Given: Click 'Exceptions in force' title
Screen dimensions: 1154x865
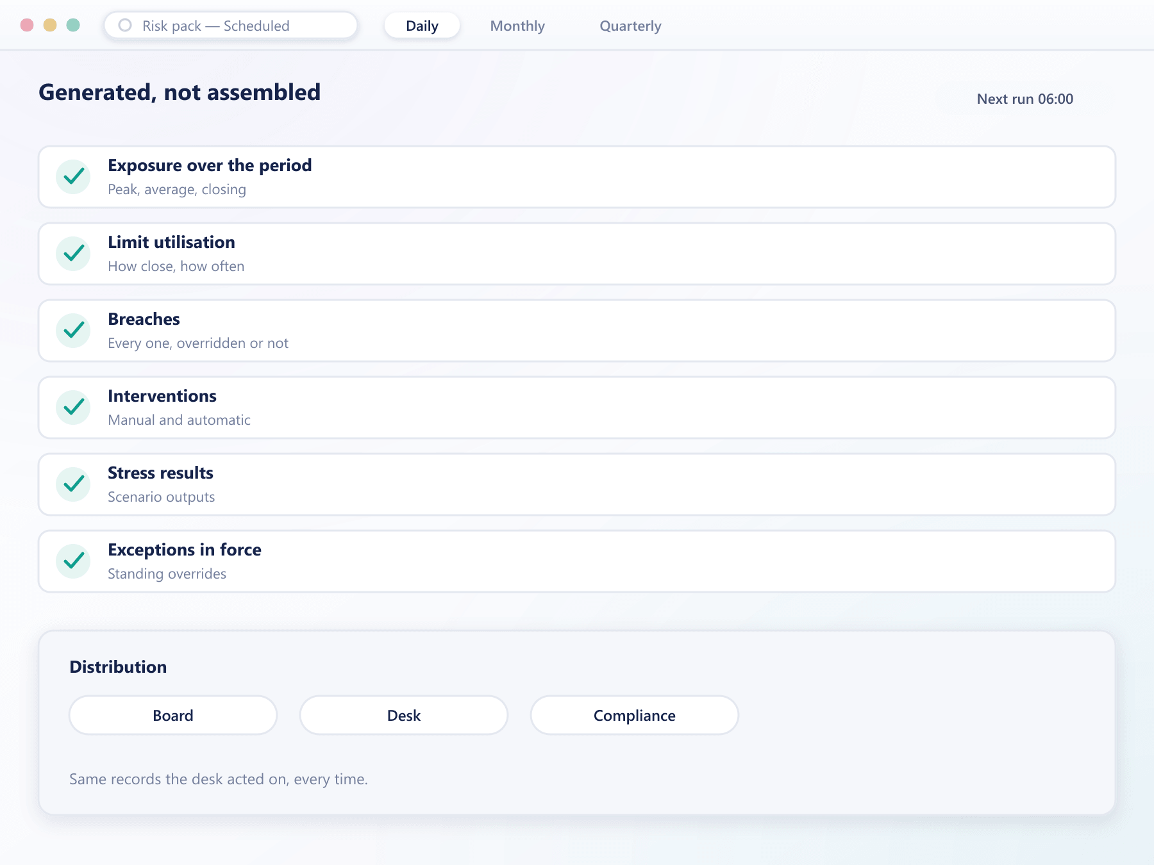Looking at the screenshot, I should click(x=185, y=550).
